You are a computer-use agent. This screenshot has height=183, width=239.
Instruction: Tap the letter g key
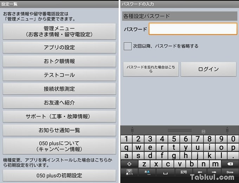(x=174, y=156)
